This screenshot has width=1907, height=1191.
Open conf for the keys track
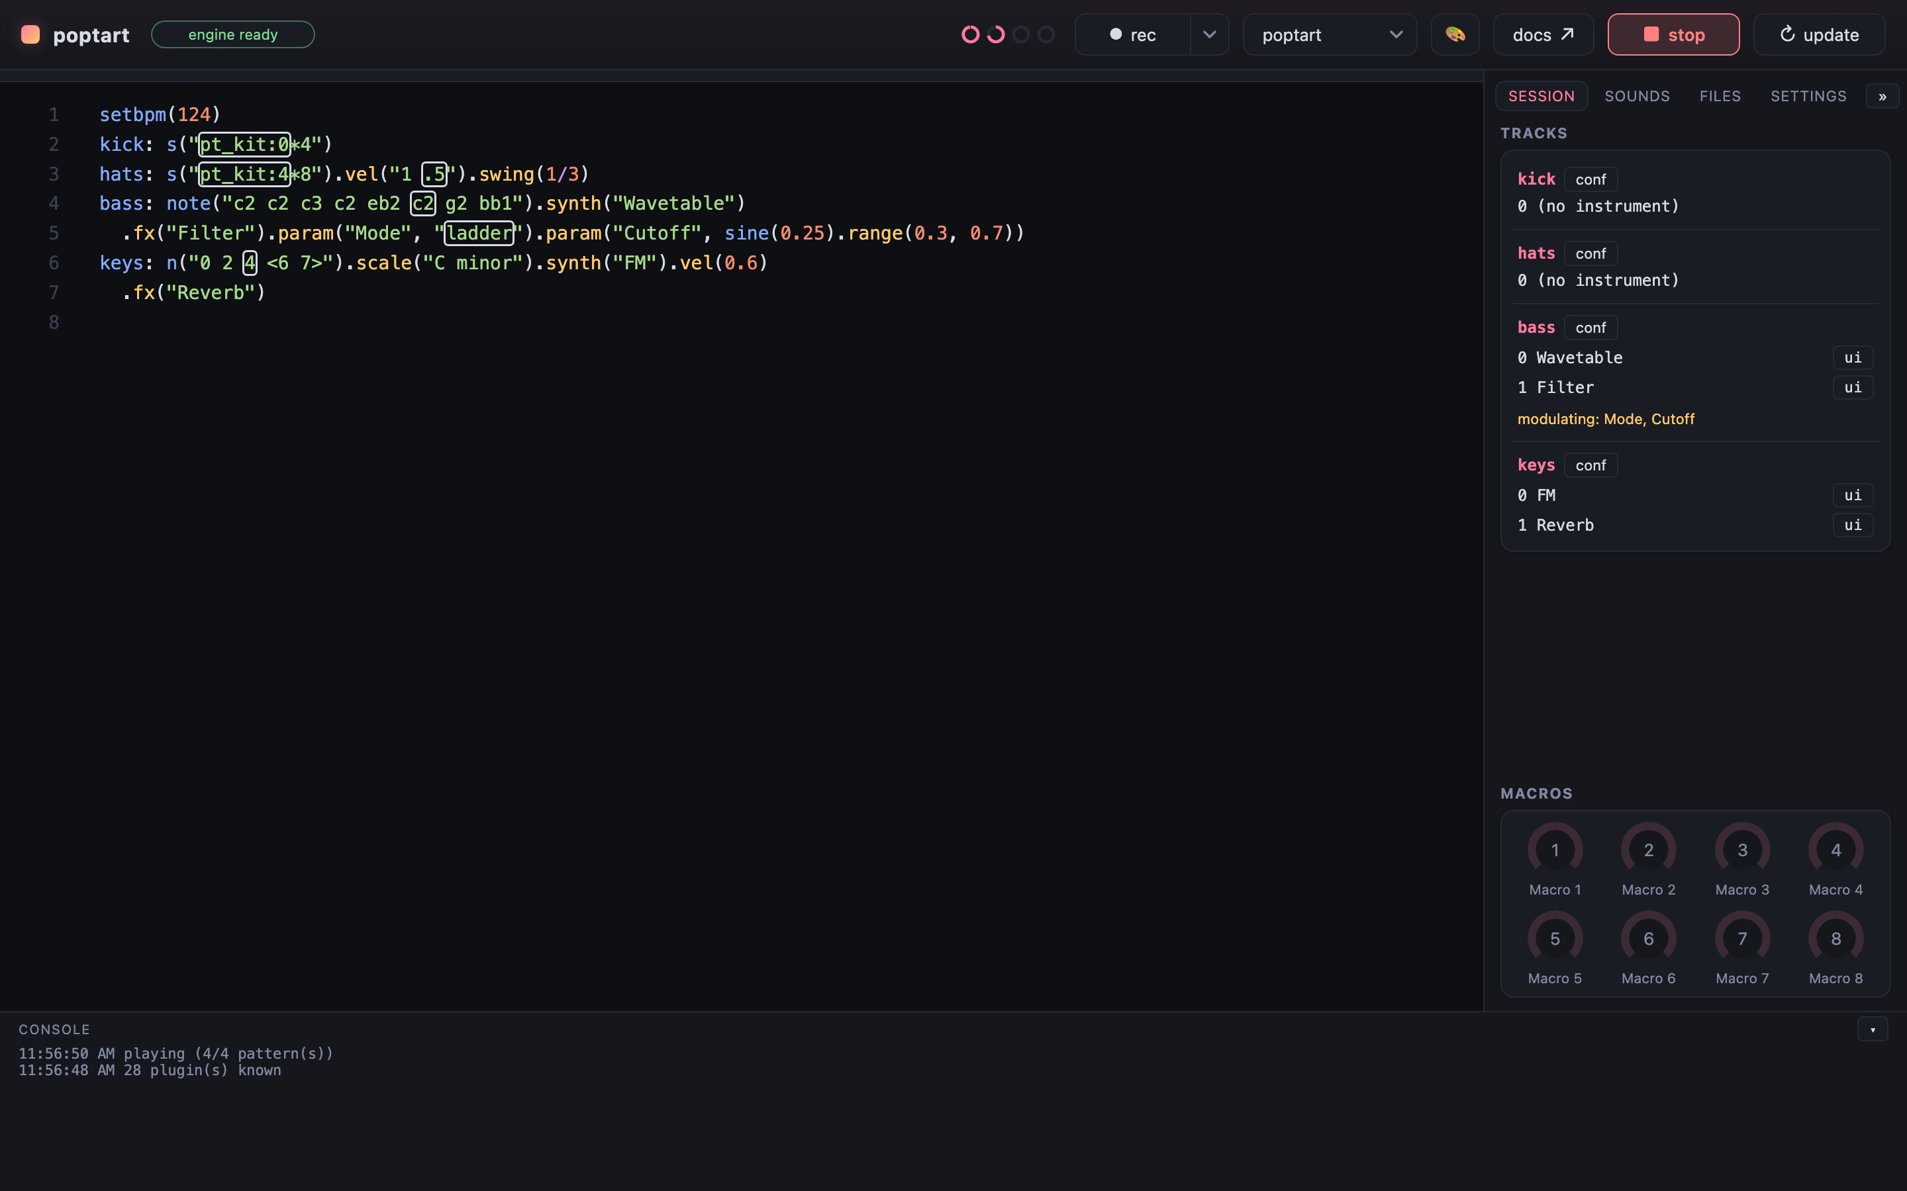(x=1590, y=466)
